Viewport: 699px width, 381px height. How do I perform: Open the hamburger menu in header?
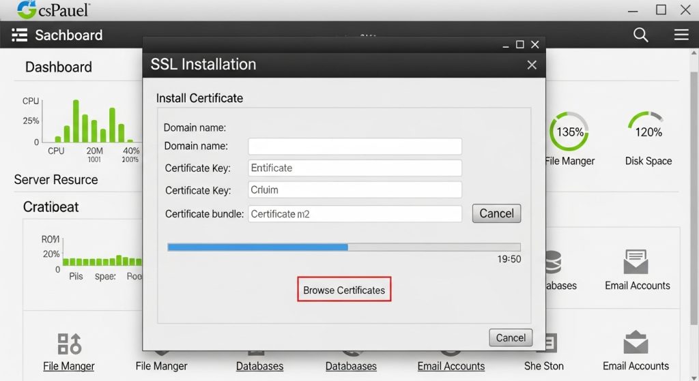[x=681, y=35]
